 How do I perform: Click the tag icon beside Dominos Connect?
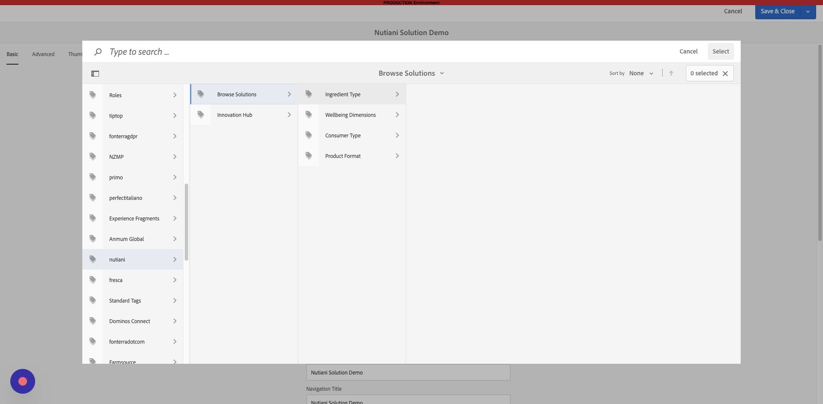click(93, 321)
